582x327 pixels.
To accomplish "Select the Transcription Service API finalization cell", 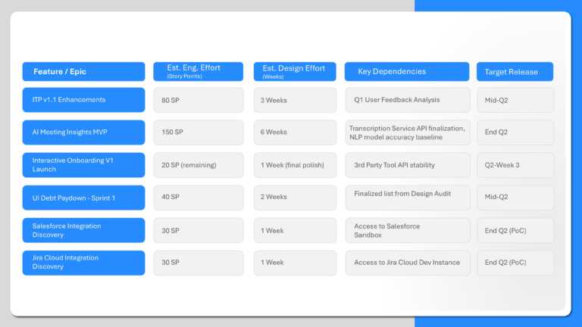I will point(407,132).
